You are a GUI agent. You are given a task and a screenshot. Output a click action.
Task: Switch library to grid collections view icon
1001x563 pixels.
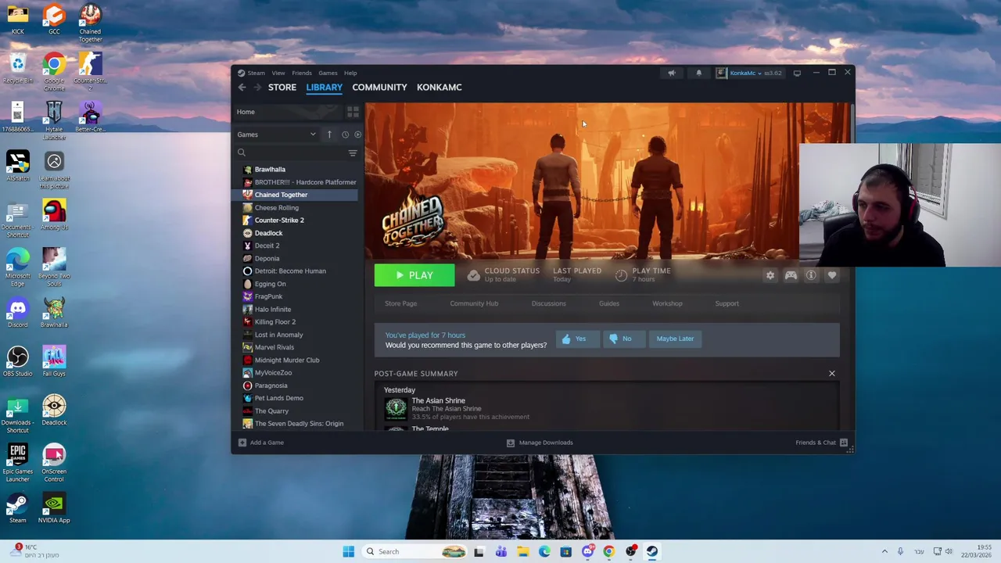tap(353, 112)
